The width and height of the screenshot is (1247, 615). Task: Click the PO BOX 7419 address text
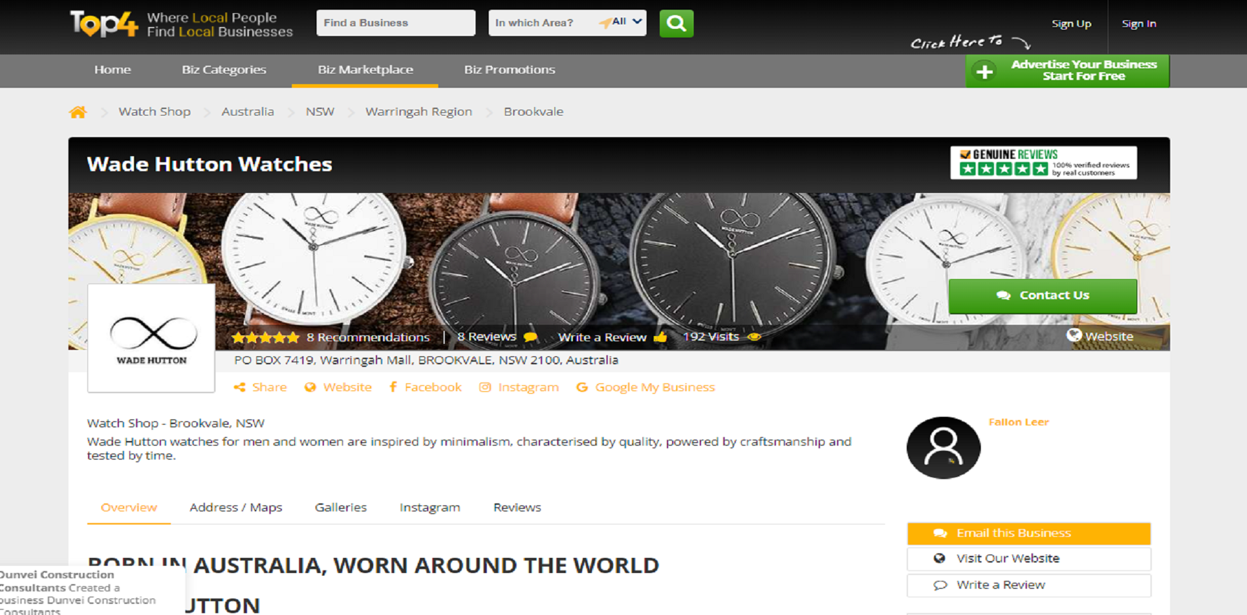click(426, 360)
